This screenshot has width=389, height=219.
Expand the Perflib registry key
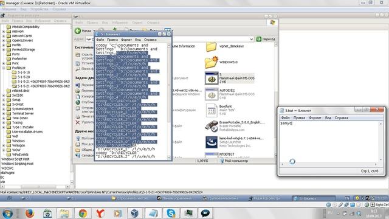[4, 45]
